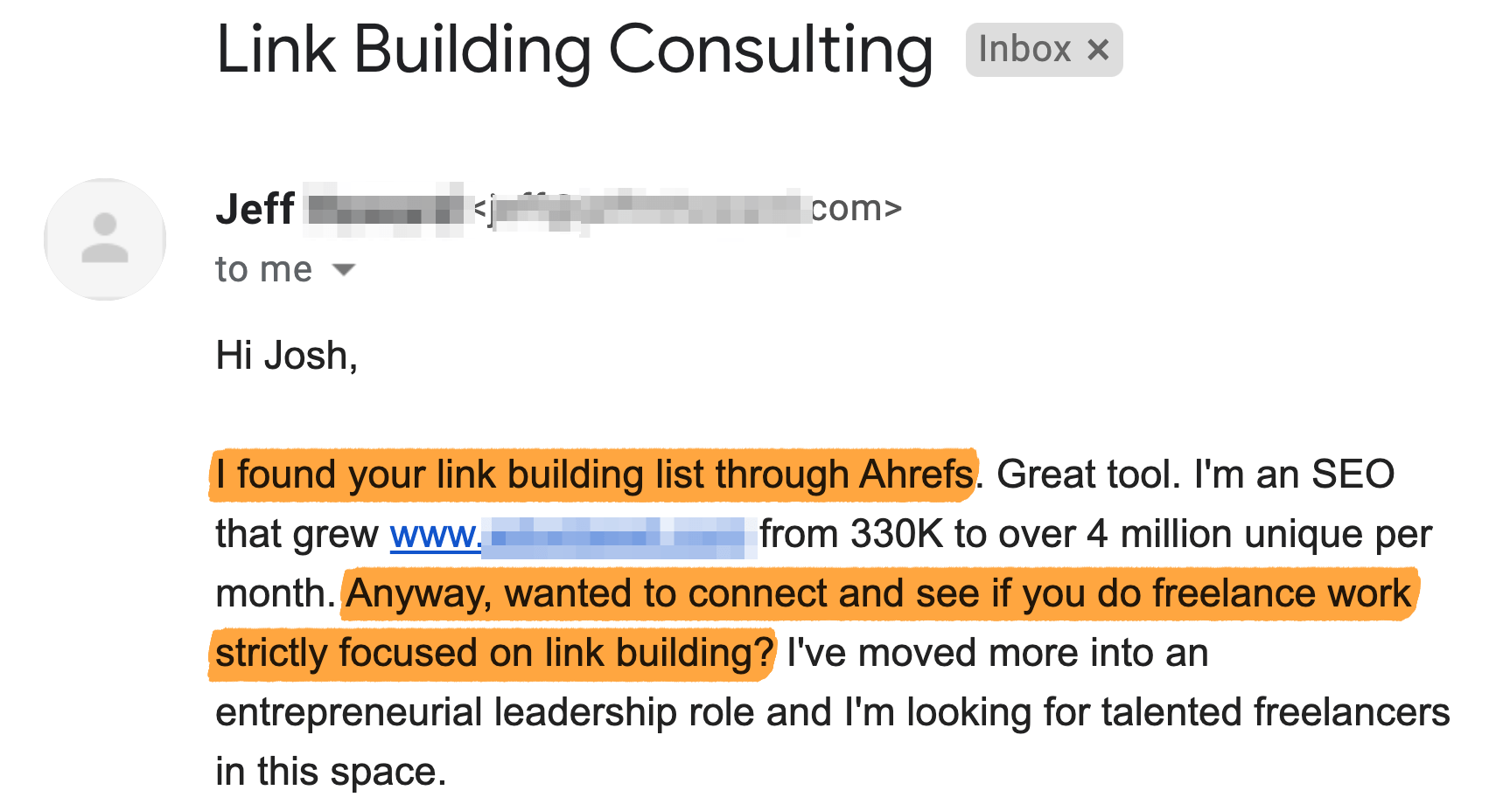
Task: Click the 'Hi Josh,' greeting line
Action: [286, 356]
